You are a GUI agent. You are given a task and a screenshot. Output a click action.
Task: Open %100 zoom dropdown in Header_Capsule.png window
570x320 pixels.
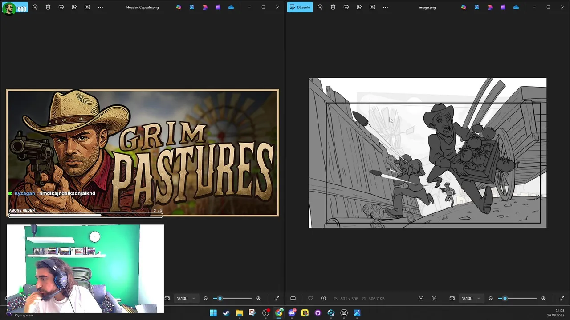point(186,298)
